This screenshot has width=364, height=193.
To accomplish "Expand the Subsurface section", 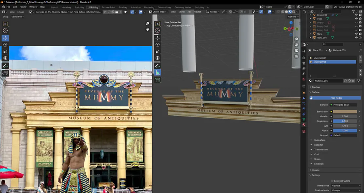I will (x=320, y=140).
